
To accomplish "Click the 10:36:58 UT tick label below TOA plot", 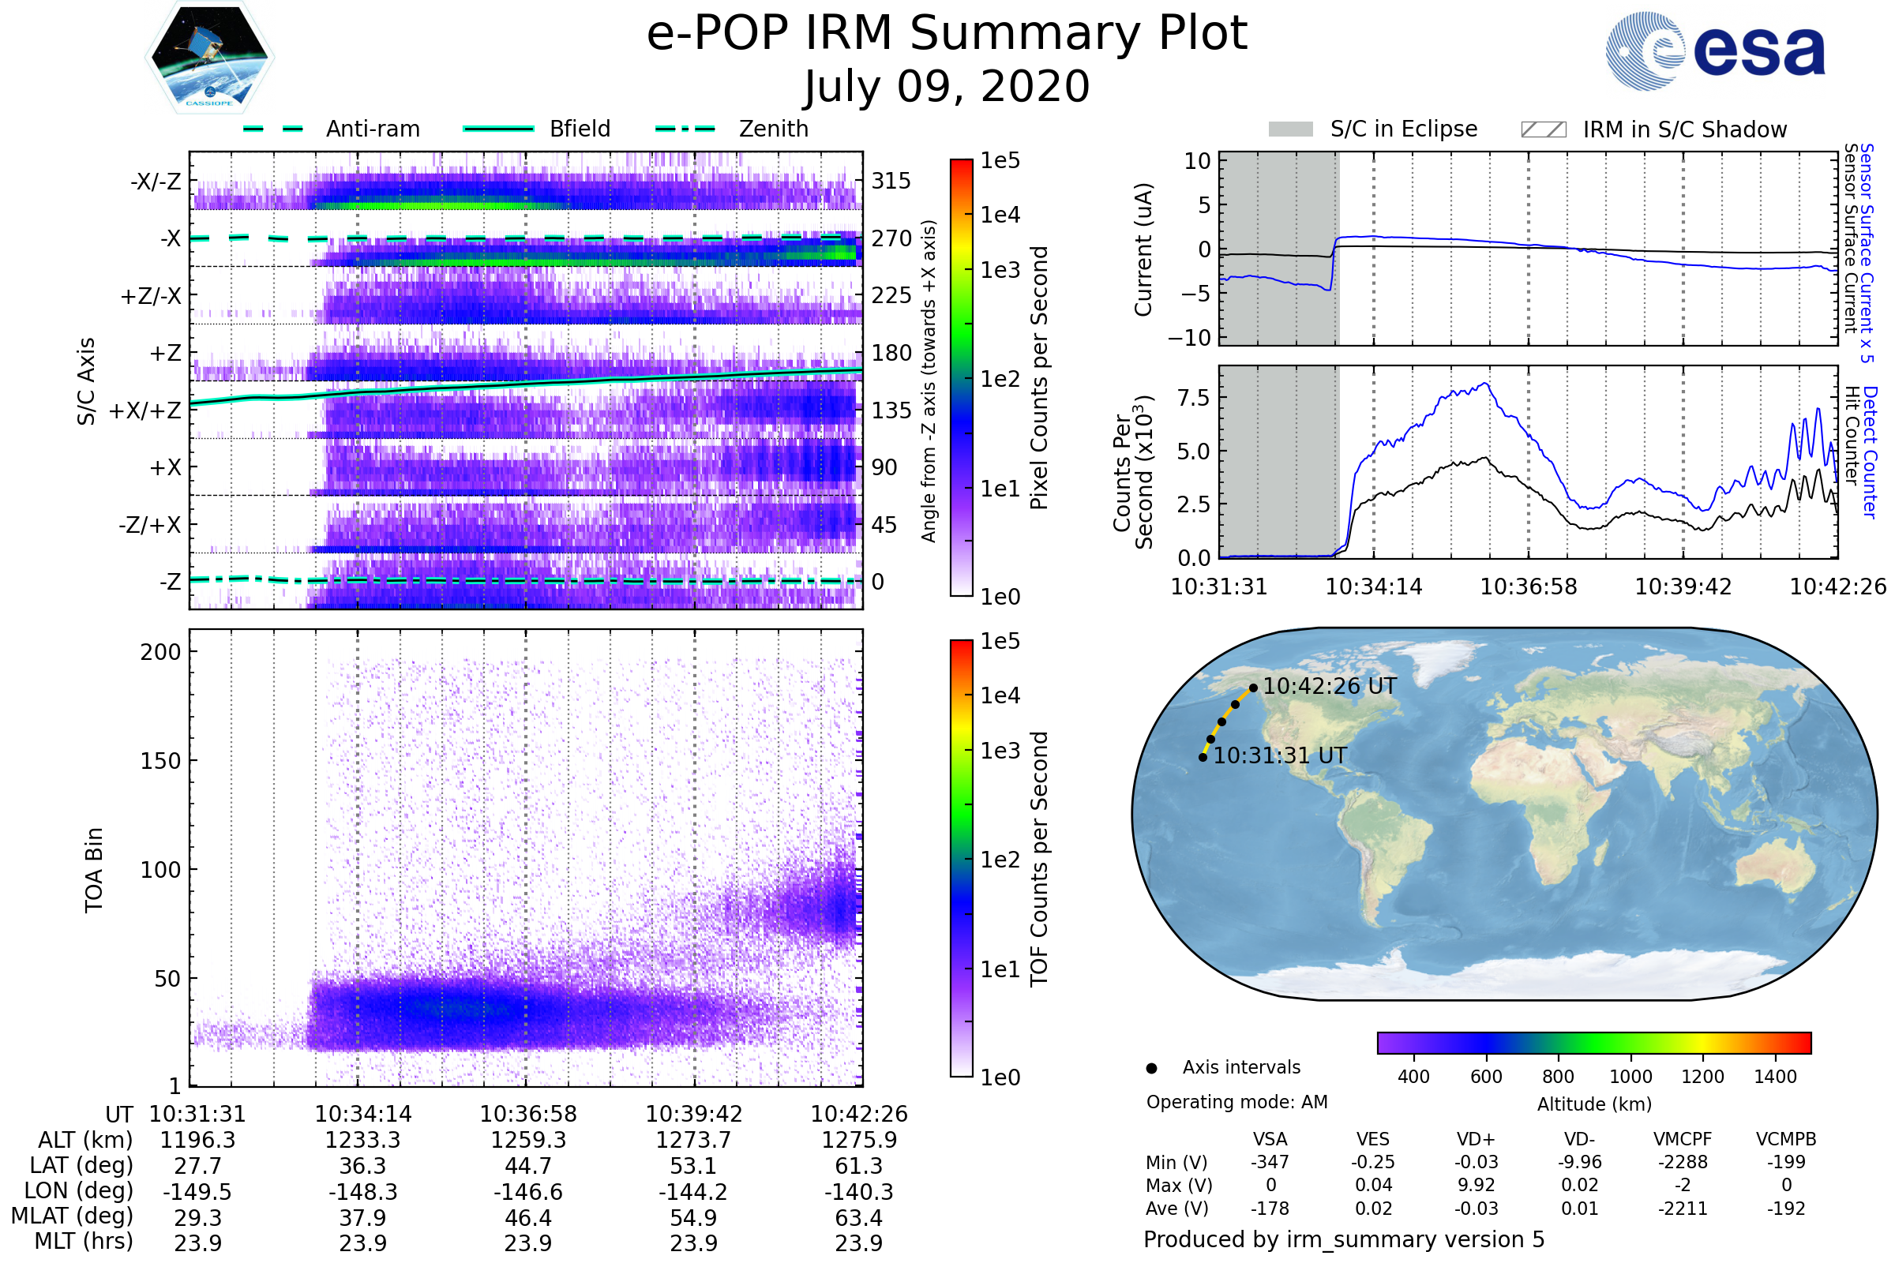I will tap(528, 1114).
